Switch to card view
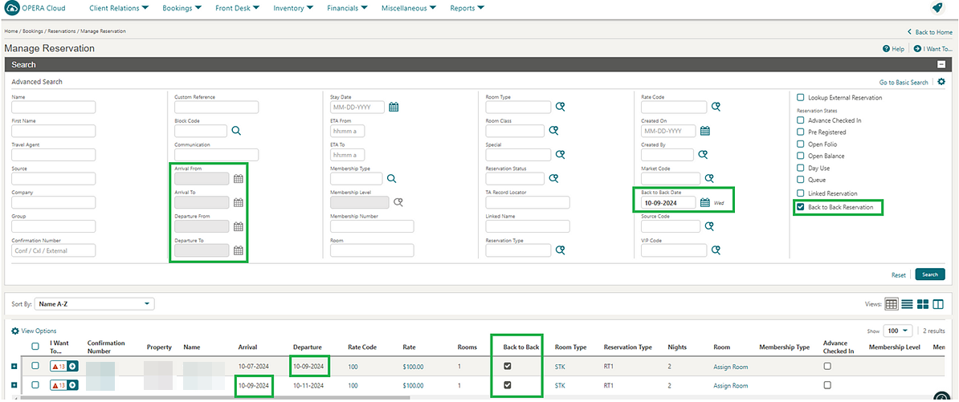The width and height of the screenshot is (959, 402). (x=923, y=303)
